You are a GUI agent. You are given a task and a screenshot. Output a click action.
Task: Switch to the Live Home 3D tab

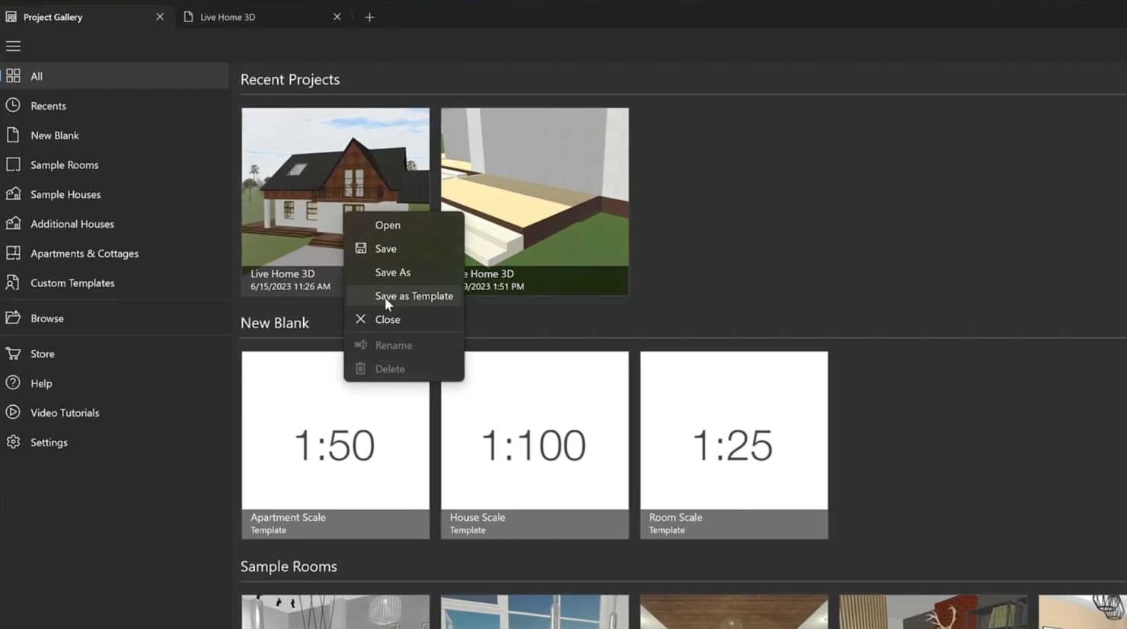coord(263,17)
